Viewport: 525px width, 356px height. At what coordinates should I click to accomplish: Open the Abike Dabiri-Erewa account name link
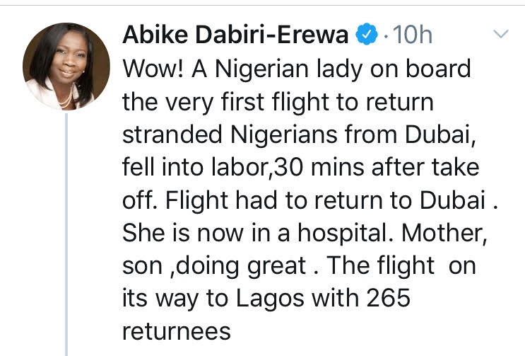[x=235, y=35]
